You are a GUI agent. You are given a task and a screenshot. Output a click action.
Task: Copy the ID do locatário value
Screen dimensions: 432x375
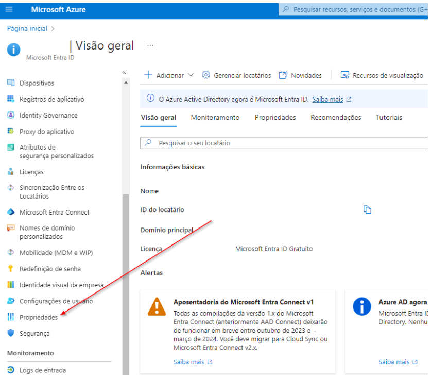[367, 210]
